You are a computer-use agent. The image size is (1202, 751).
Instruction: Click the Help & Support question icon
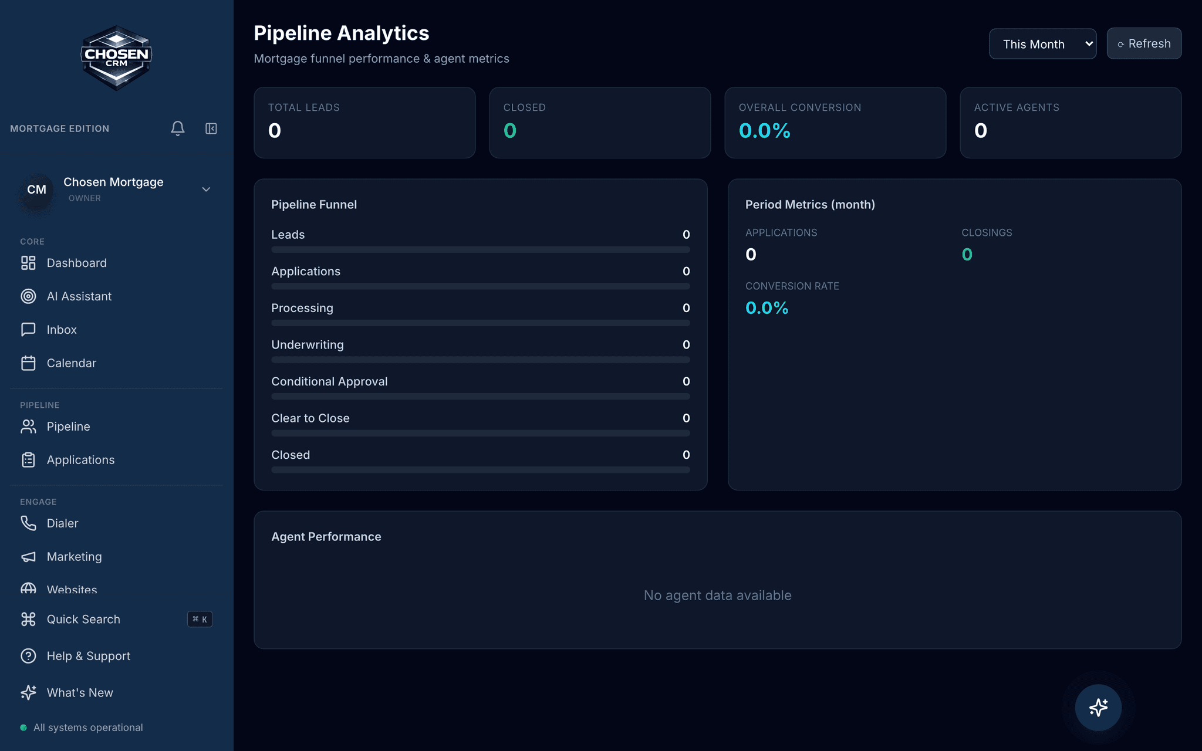(x=28, y=656)
